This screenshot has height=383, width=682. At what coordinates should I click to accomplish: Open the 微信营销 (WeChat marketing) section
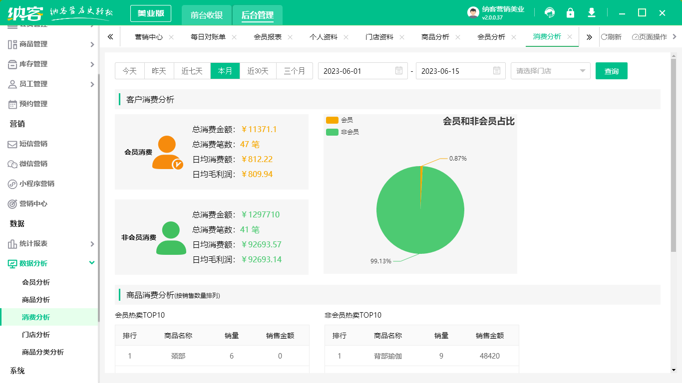tap(35, 164)
